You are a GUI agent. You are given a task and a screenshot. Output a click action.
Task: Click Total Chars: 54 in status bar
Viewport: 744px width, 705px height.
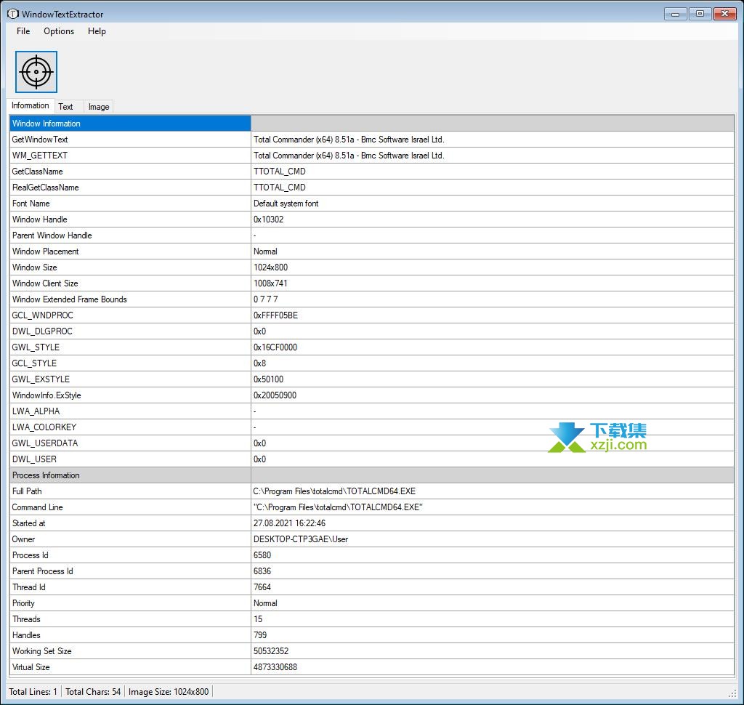coord(93,692)
